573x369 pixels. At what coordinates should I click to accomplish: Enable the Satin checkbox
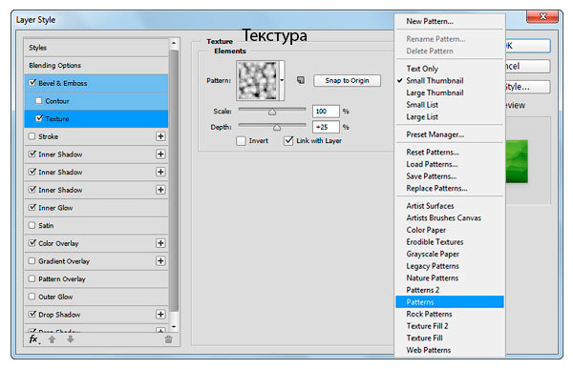[x=32, y=225]
